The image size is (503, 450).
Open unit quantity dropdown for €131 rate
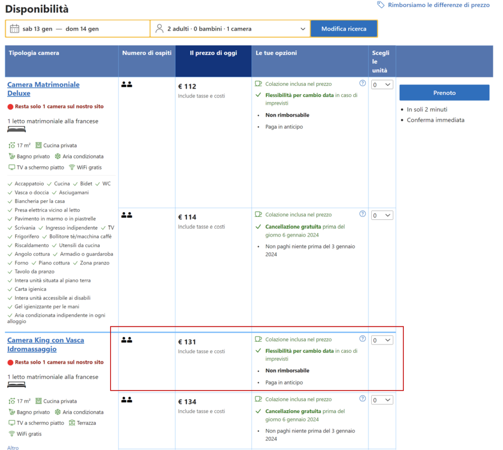(382, 340)
